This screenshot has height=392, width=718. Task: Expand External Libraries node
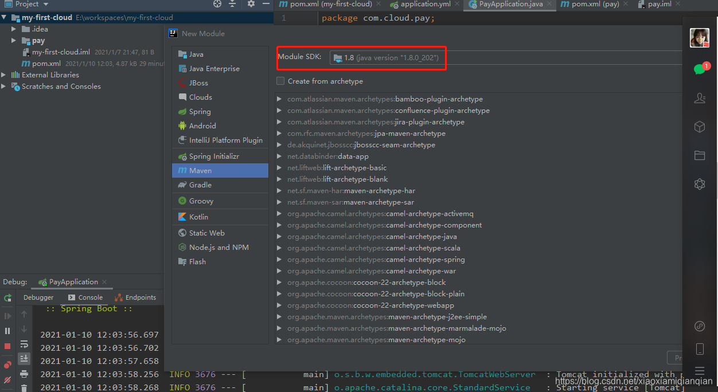[x=5, y=75]
